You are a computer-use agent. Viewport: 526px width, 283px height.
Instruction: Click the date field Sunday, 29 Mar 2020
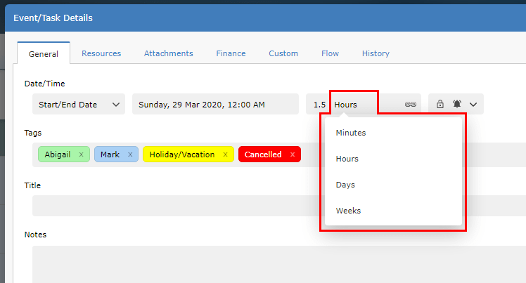[215, 104]
